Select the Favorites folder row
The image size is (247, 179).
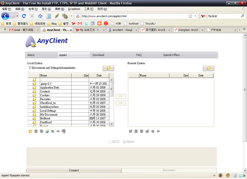[69, 99]
